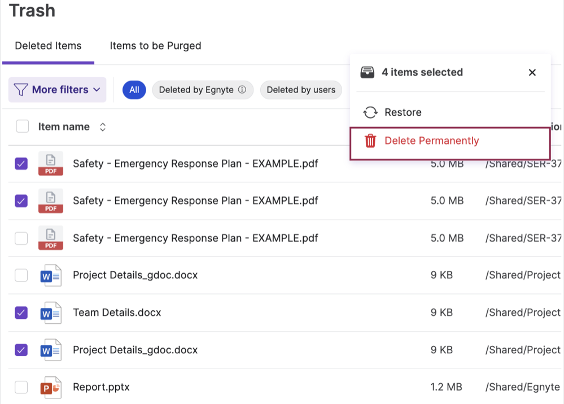
Task: Click the archive box icon near '4 items selected'
Action: [x=369, y=72]
